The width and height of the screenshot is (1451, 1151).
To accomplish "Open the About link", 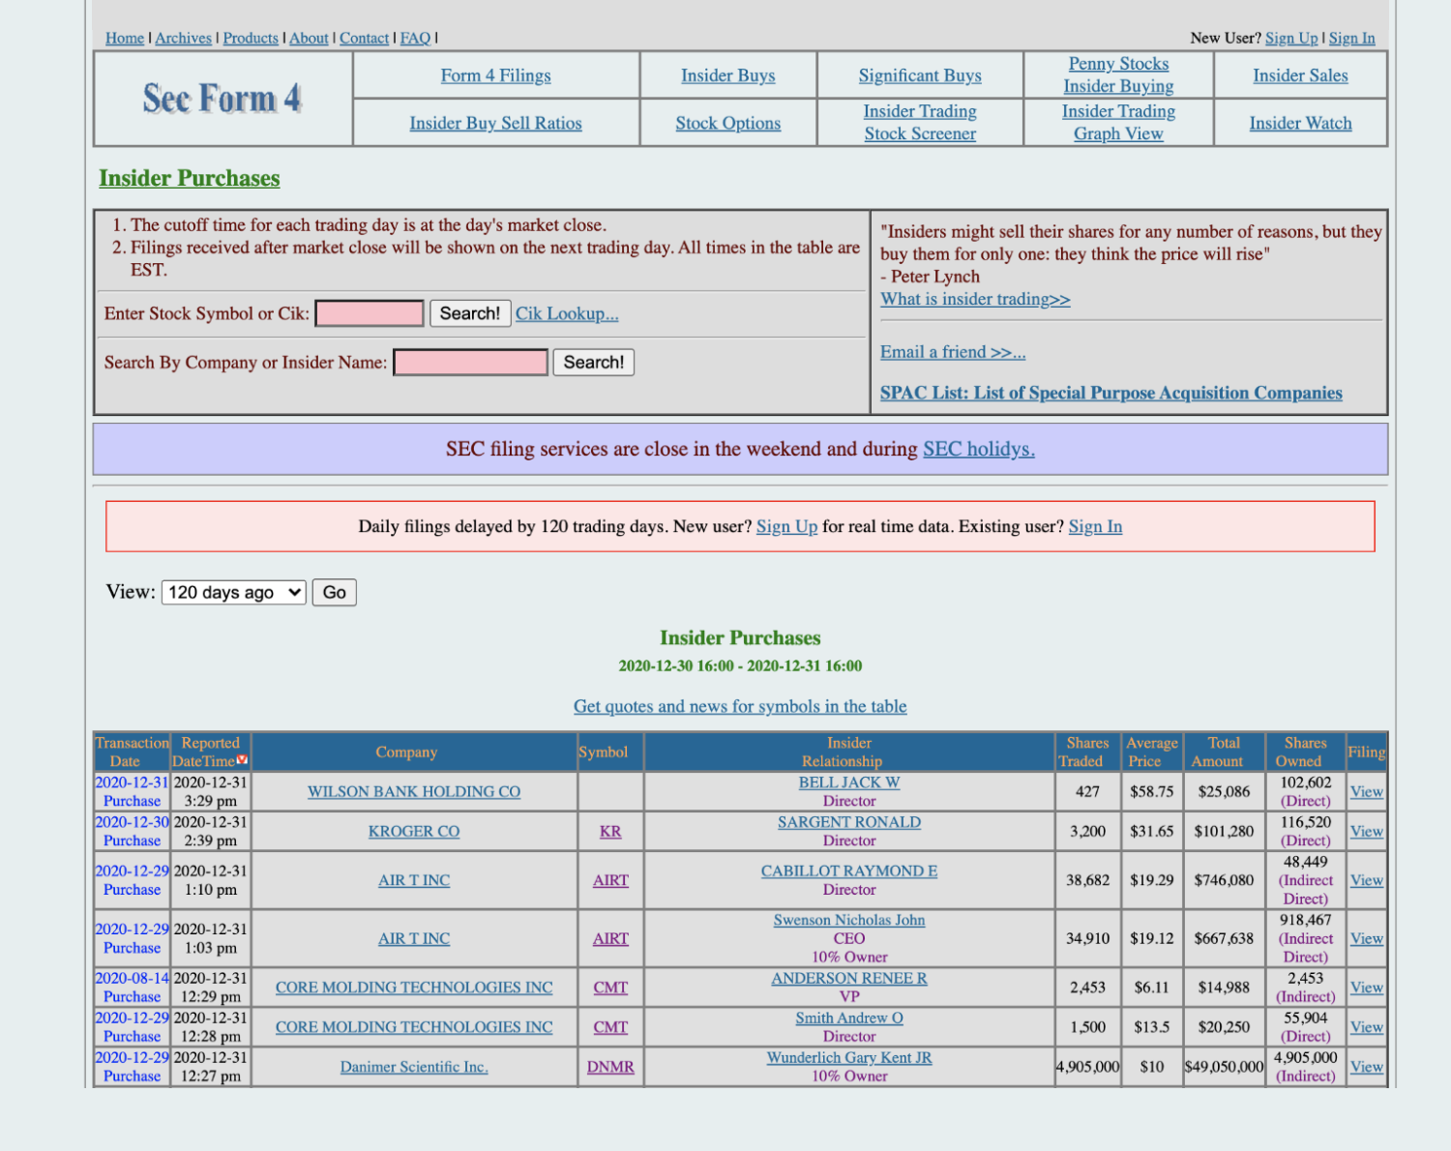I will pos(309,38).
